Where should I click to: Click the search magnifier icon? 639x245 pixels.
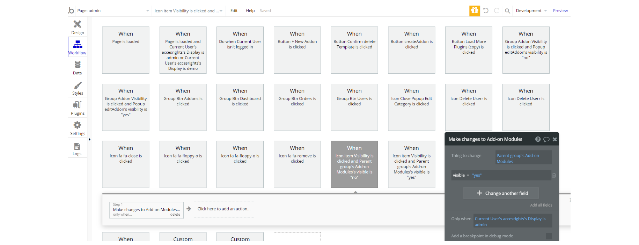pos(507,11)
